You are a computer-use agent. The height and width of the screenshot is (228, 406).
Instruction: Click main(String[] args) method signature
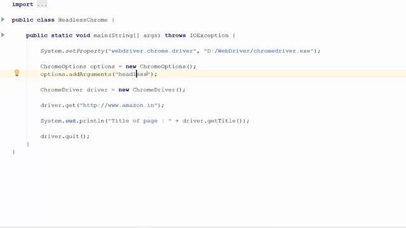[x=127, y=35]
